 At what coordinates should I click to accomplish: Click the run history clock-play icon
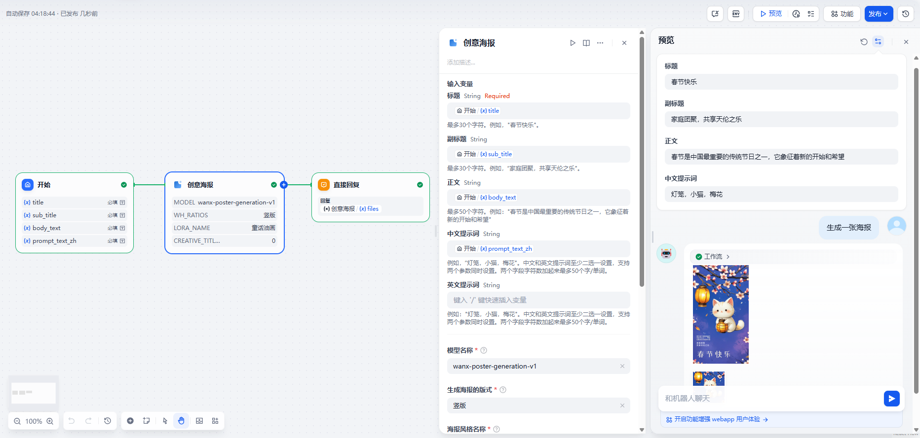796,14
